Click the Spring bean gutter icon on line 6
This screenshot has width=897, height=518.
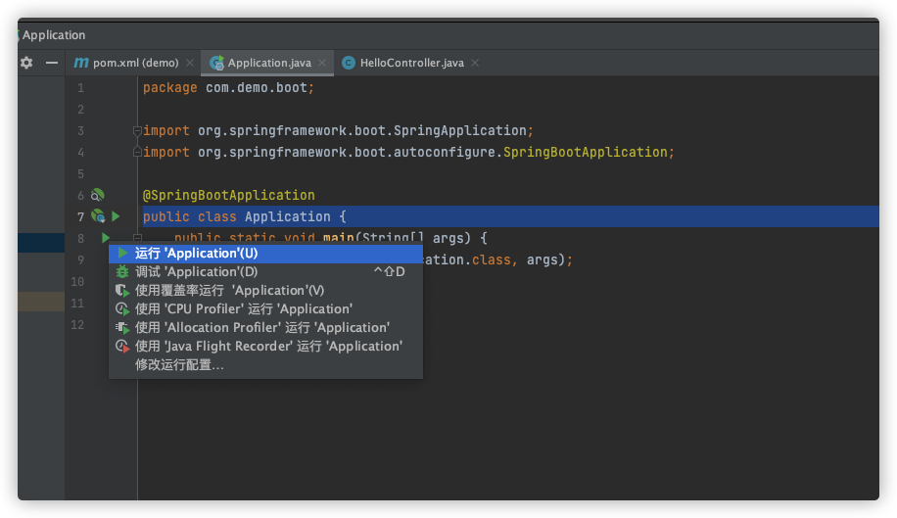97,195
